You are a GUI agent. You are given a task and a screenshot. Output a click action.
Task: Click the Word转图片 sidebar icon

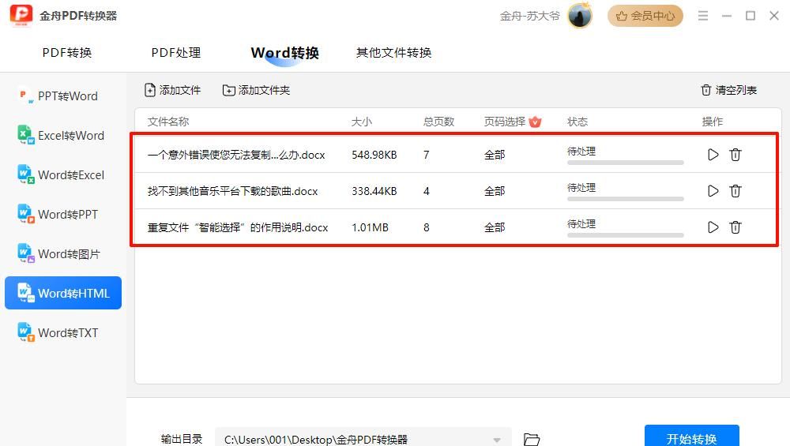(x=25, y=253)
